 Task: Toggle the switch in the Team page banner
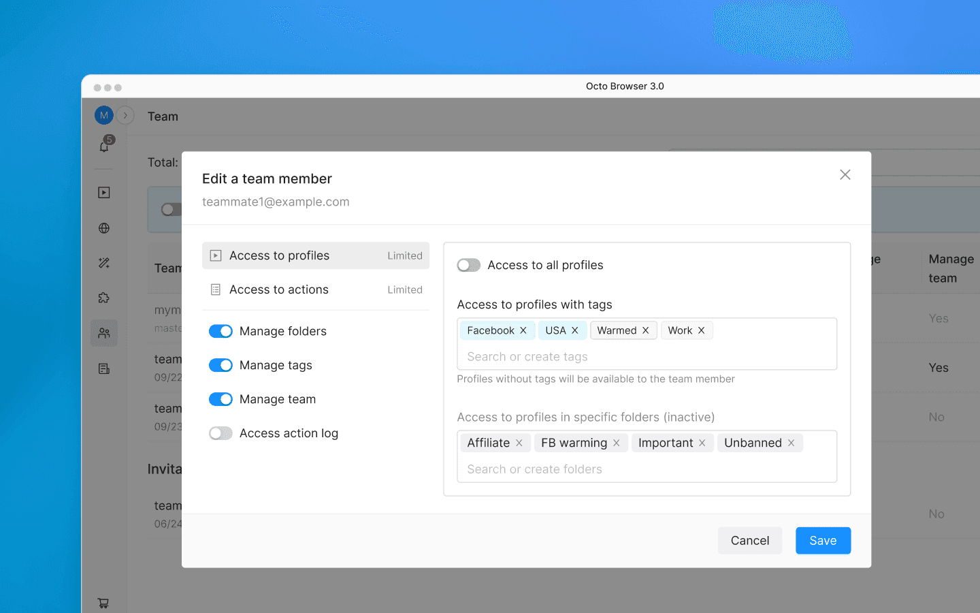(x=171, y=209)
